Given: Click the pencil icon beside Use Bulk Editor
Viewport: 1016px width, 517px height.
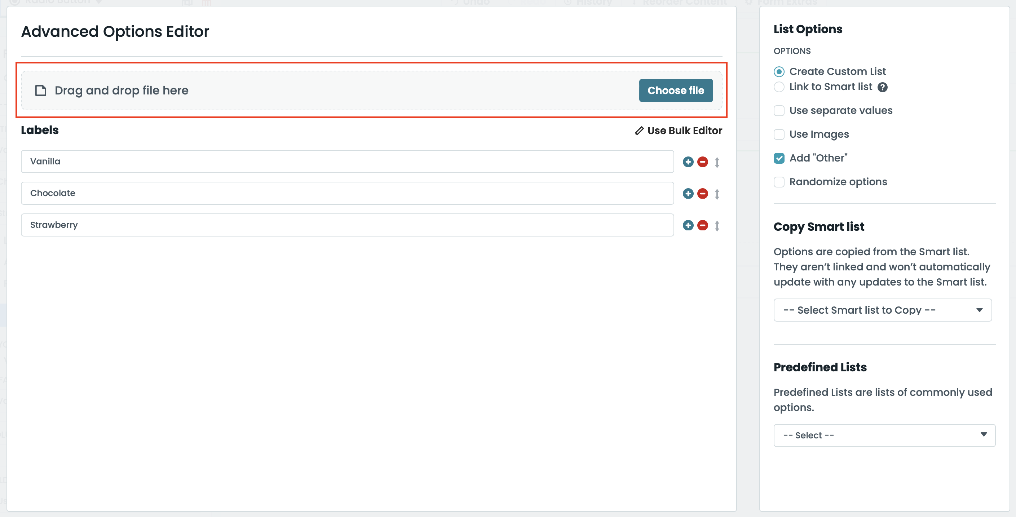Looking at the screenshot, I should [x=639, y=131].
